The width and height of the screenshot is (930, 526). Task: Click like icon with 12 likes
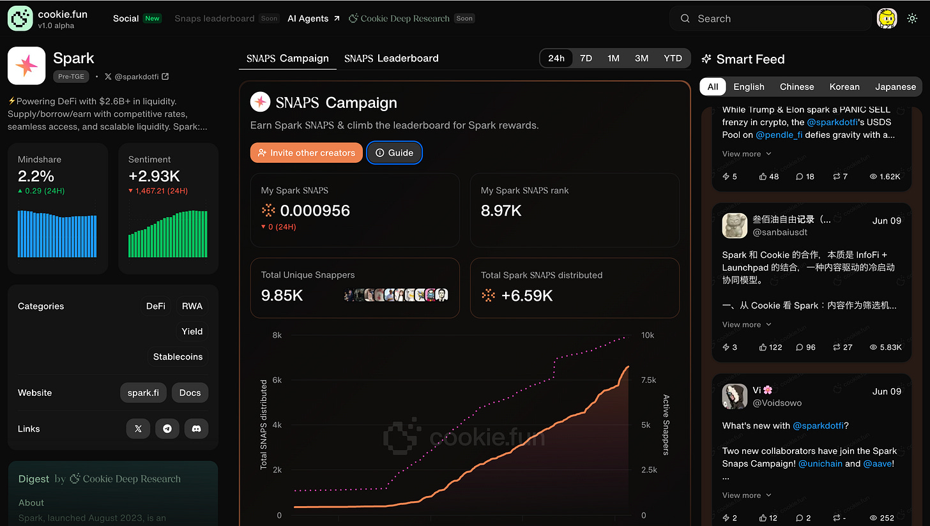[x=763, y=518]
